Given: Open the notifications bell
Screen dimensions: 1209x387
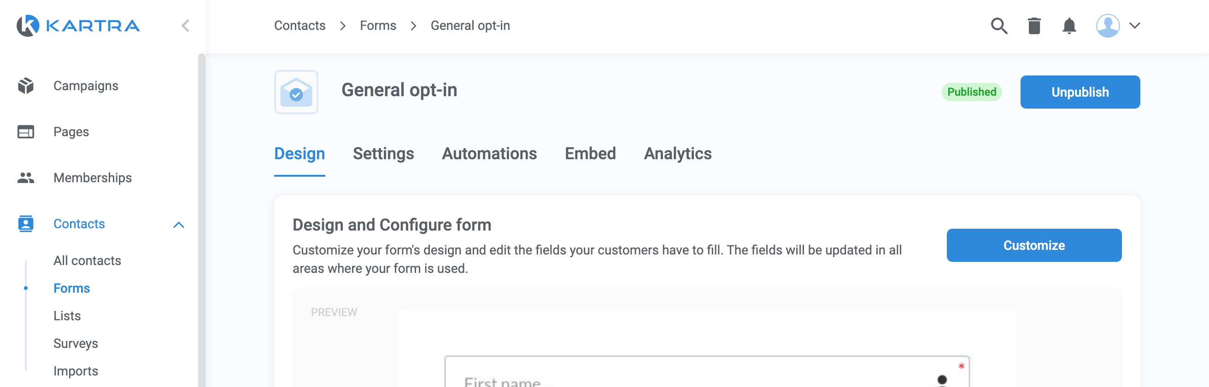Looking at the screenshot, I should point(1068,26).
